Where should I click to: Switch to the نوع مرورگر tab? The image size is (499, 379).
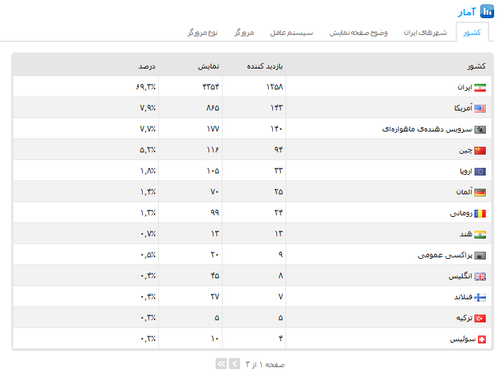click(x=203, y=33)
